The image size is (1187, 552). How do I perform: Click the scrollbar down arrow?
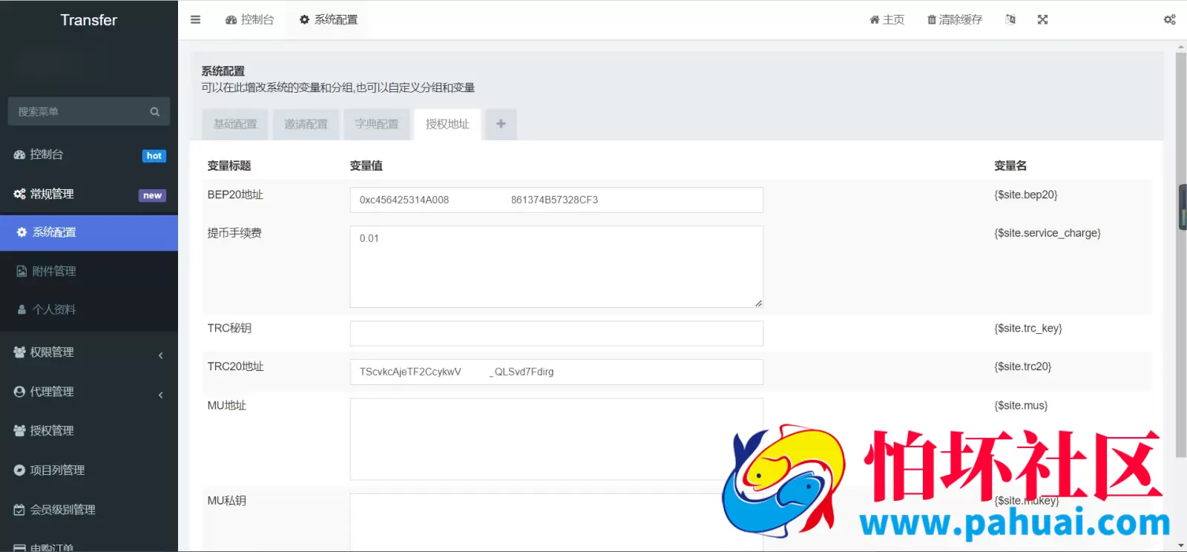point(1181,545)
